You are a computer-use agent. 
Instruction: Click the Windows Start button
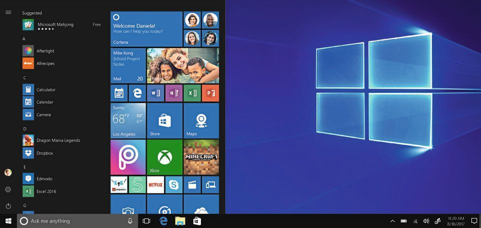tap(9, 221)
